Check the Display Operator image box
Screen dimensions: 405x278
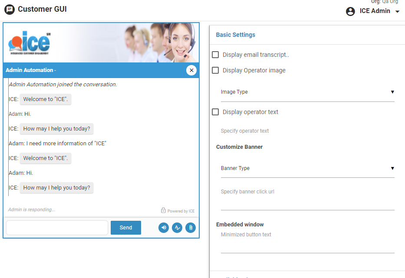coord(215,70)
